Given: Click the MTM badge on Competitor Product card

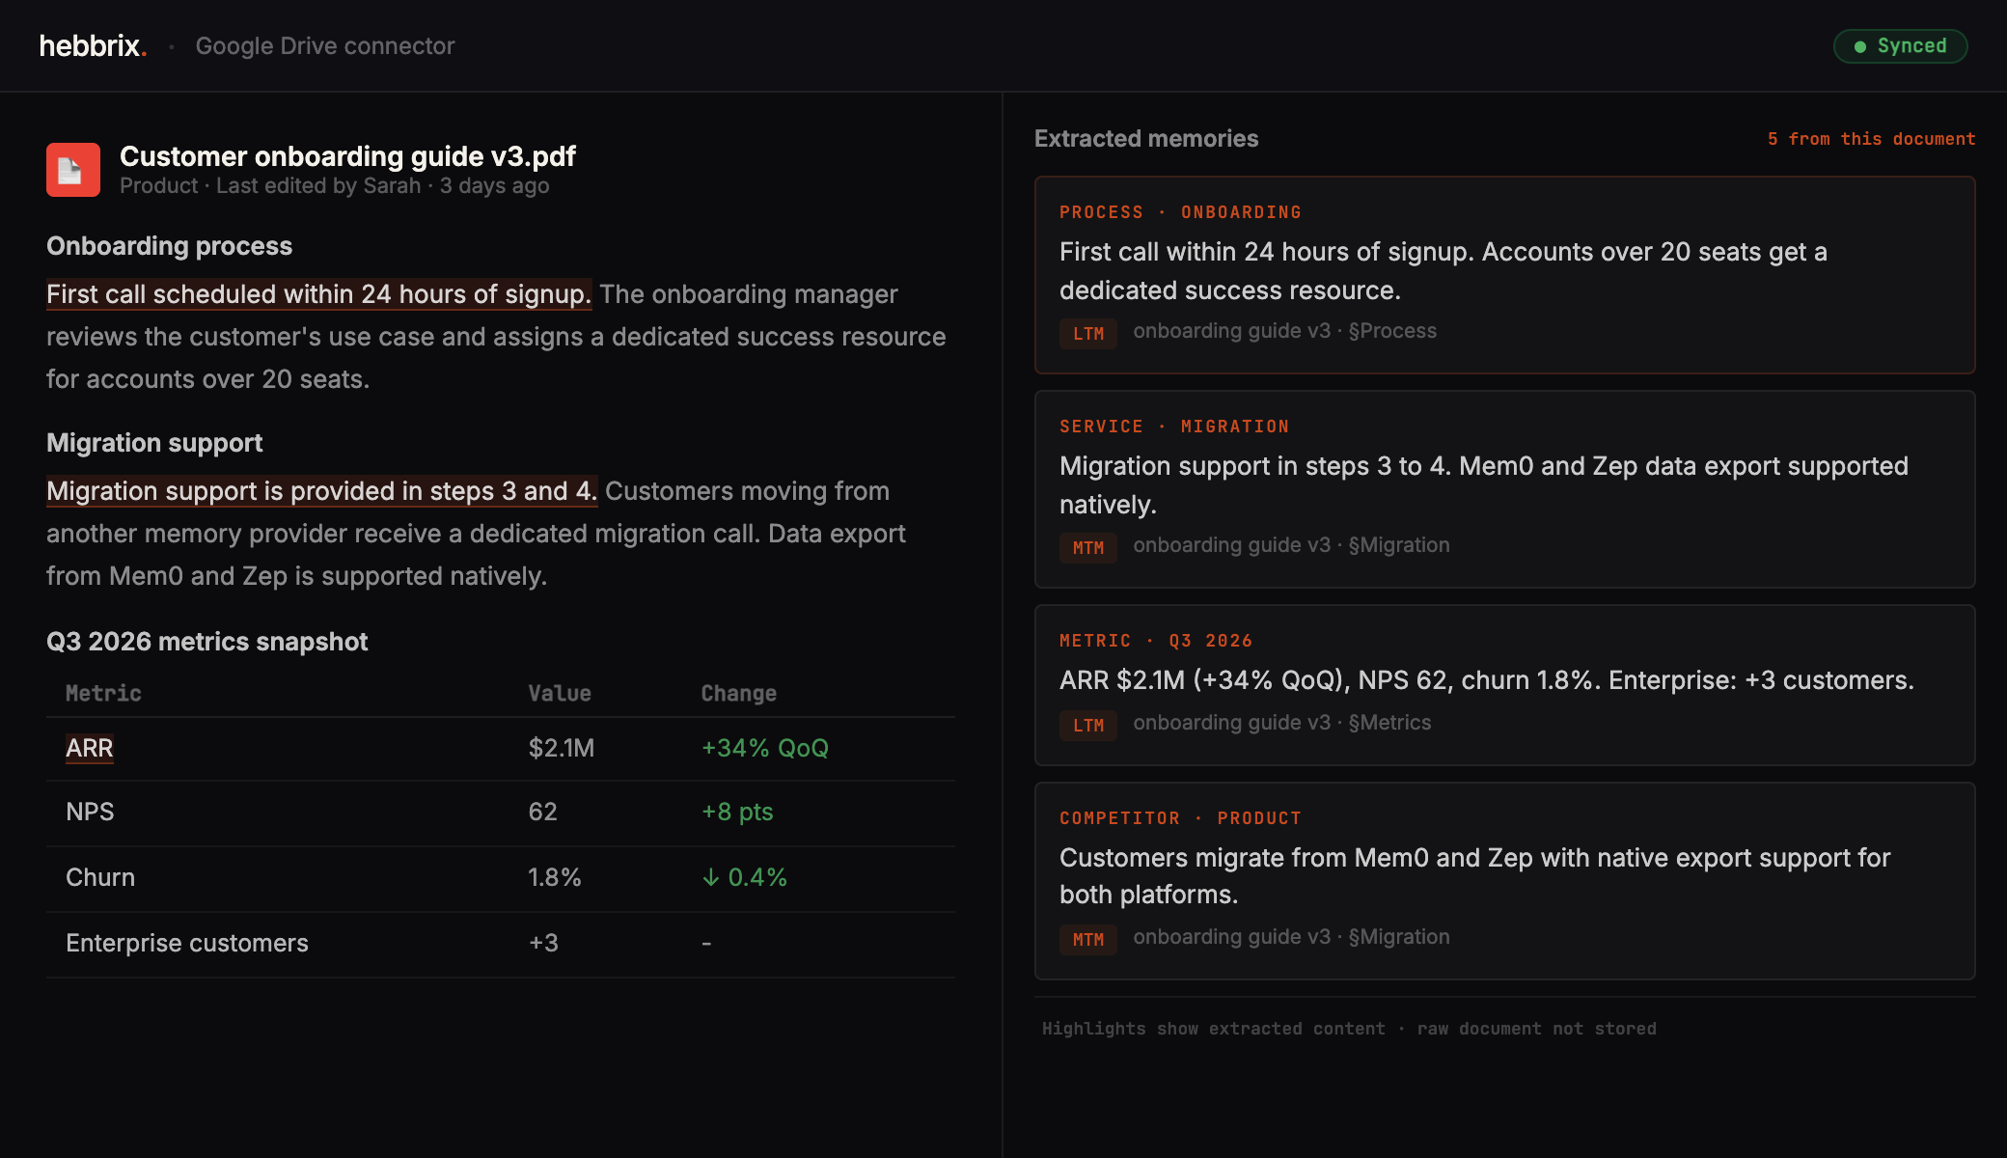Looking at the screenshot, I should pyautogui.click(x=1087, y=940).
